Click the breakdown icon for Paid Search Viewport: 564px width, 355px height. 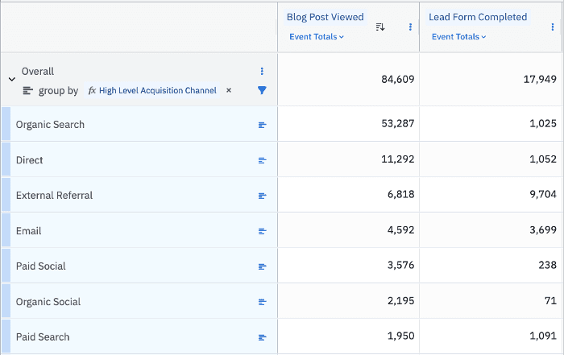[262, 337]
